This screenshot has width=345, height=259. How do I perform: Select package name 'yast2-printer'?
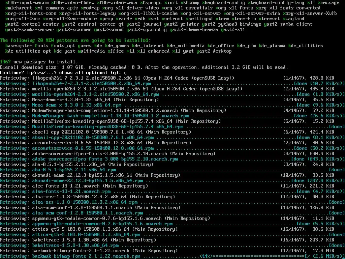[182, 24]
